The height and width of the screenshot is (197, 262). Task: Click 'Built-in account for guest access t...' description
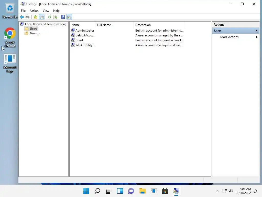pyautogui.click(x=159, y=40)
